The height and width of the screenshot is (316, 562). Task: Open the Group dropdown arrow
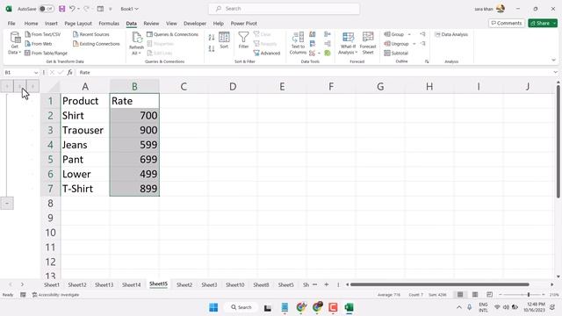click(x=409, y=34)
